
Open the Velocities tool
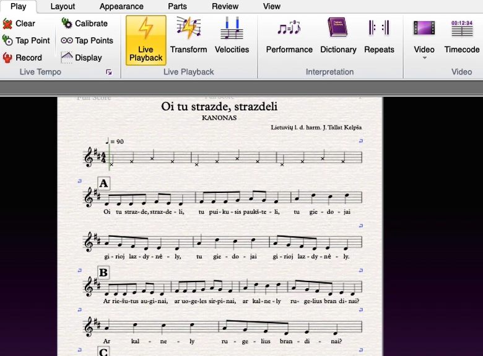pos(232,35)
